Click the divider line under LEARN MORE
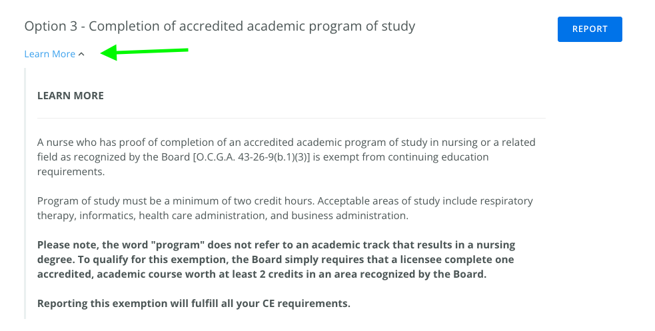 pos(291,119)
